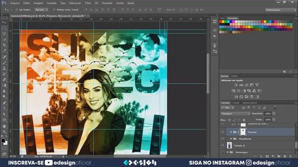This screenshot has height=167, width=298.
Task: Select the Lasso tool
Action: coord(4,34)
